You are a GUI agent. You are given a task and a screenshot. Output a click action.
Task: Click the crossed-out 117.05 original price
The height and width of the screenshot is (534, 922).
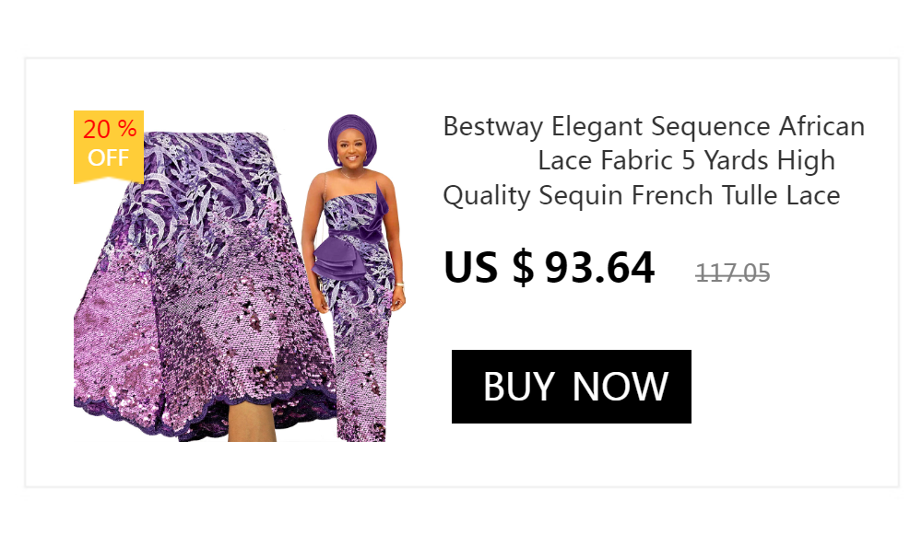point(733,273)
